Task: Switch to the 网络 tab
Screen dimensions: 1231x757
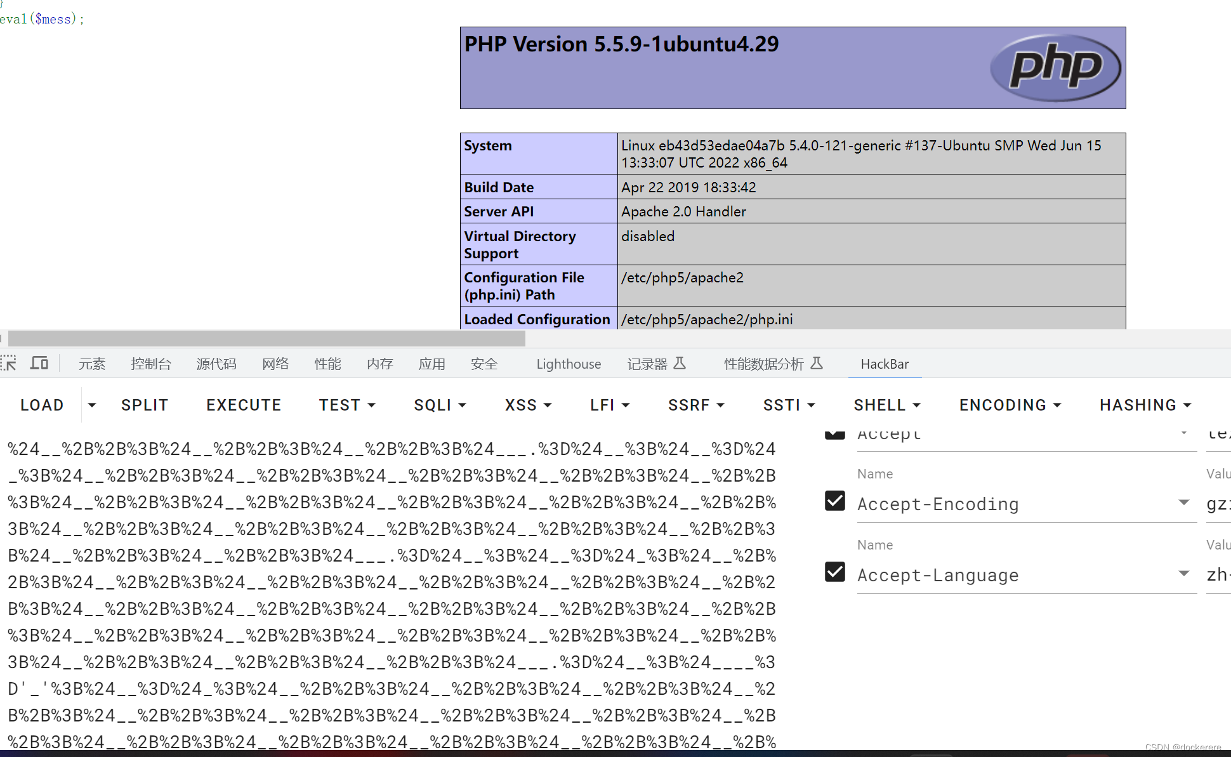Action: pyautogui.click(x=275, y=364)
